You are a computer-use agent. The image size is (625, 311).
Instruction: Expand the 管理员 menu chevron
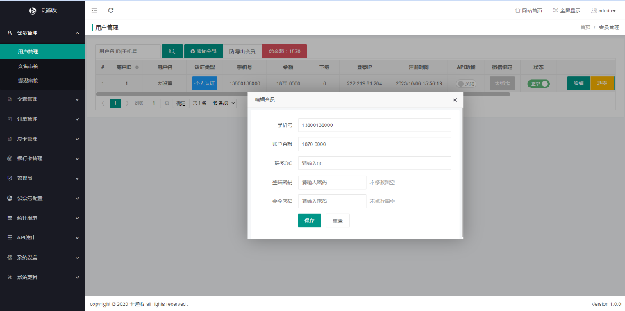(x=77, y=178)
